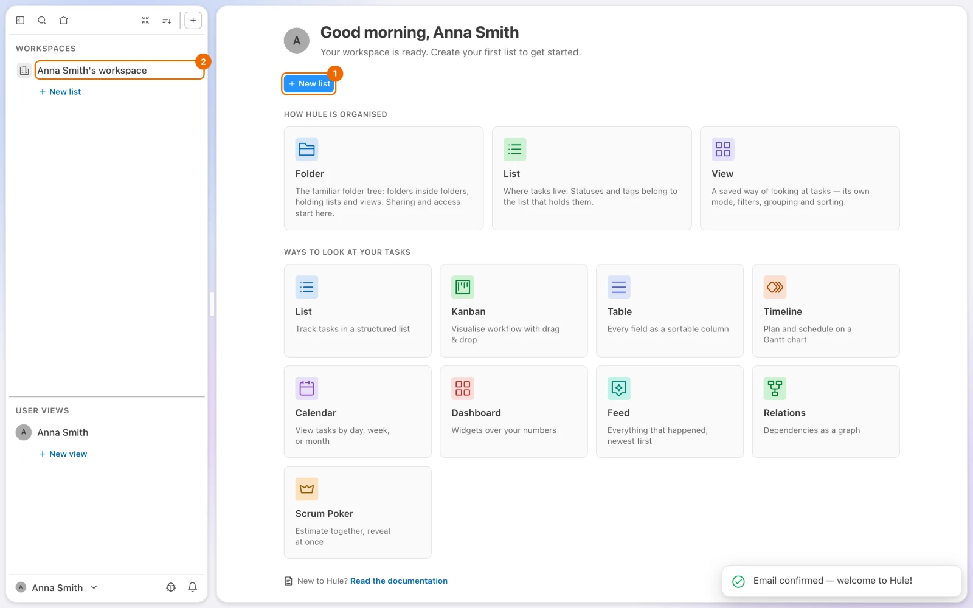The image size is (973, 608).
Task: Open notifications bell
Action: click(192, 587)
